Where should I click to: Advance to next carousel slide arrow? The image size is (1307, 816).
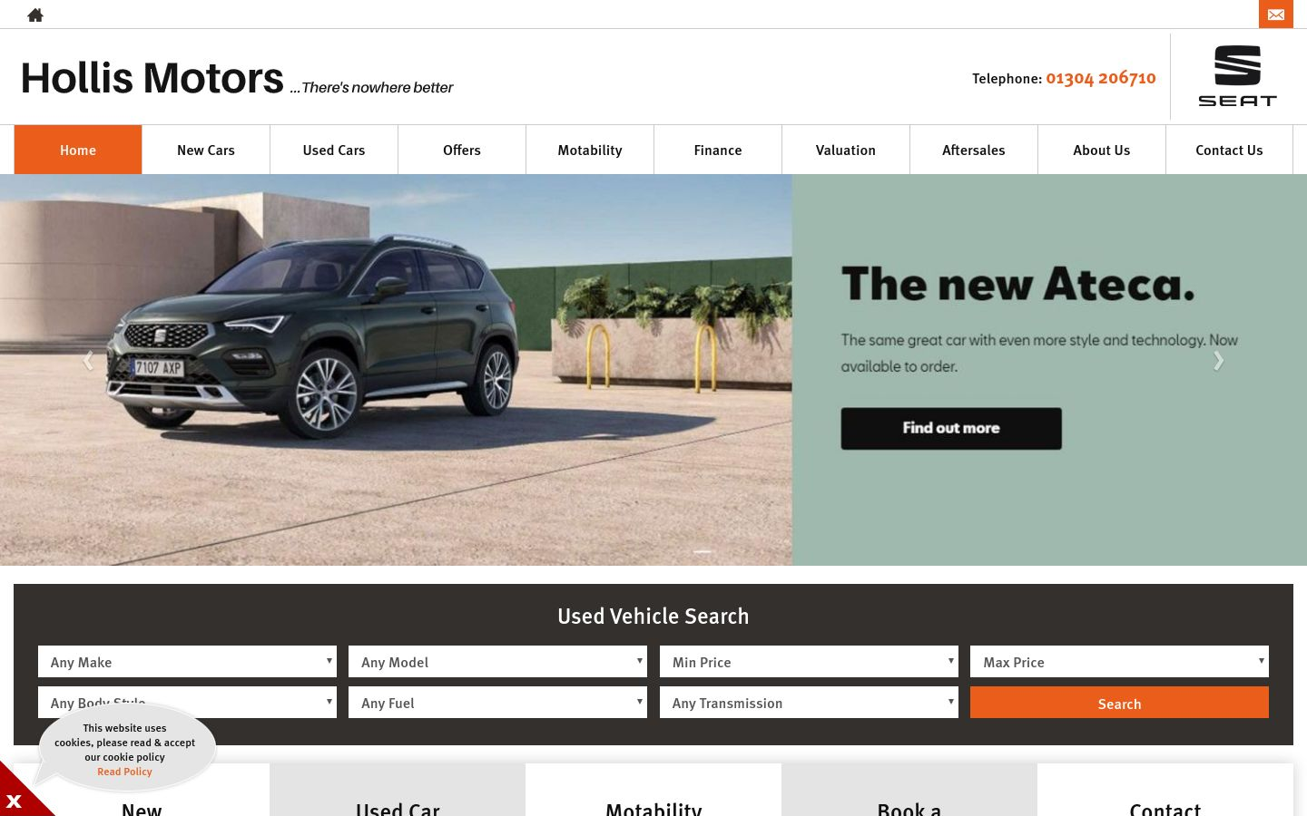point(1218,361)
